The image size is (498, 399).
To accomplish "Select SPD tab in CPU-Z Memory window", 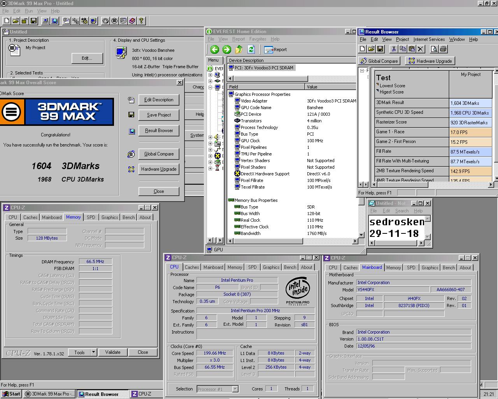I will [91, 217].
